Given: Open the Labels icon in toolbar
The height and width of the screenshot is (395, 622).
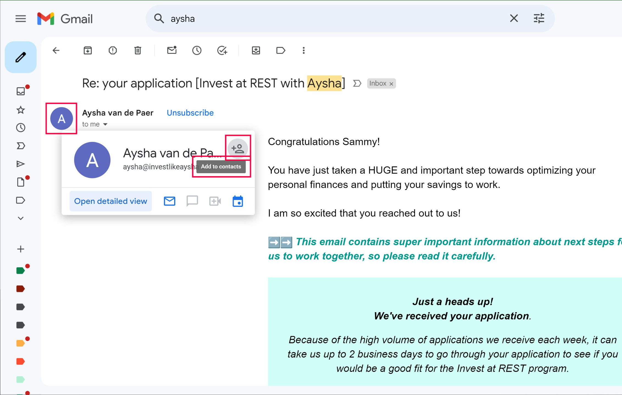Looking at the screenshot, I should (281, 50).
